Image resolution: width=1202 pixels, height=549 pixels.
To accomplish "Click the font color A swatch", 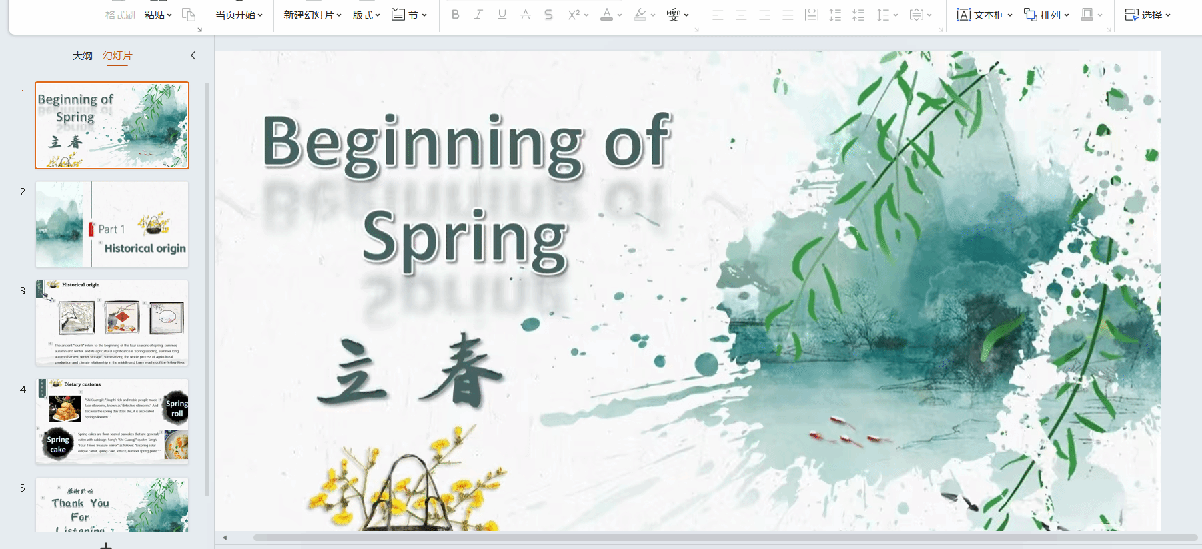I will (606, 15).
